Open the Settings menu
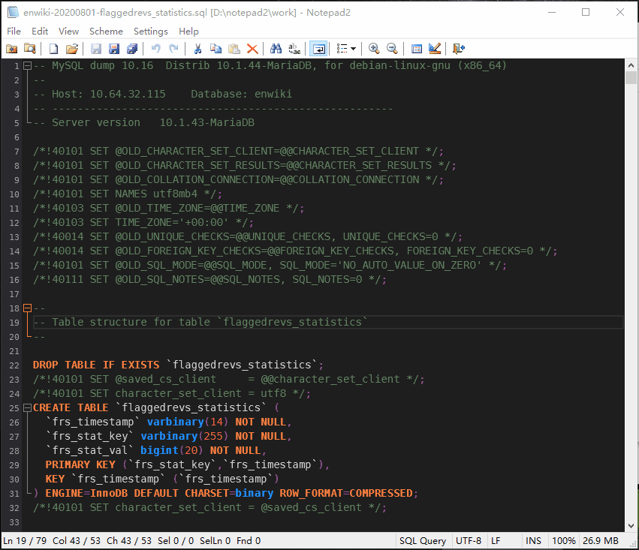This screenshot has height=550, width=639. [x=150, y=32]
